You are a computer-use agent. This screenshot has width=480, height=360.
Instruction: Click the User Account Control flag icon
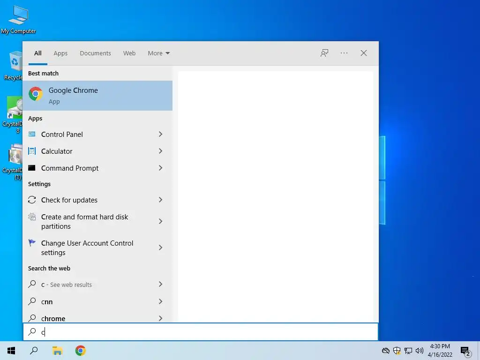tap(32, 243)
